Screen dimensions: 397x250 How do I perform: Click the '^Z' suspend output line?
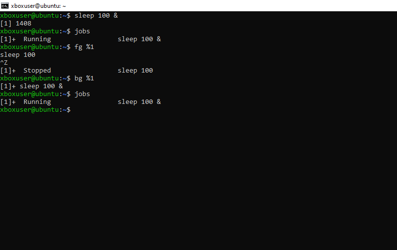pyautogui.click(x=4, y=63)
